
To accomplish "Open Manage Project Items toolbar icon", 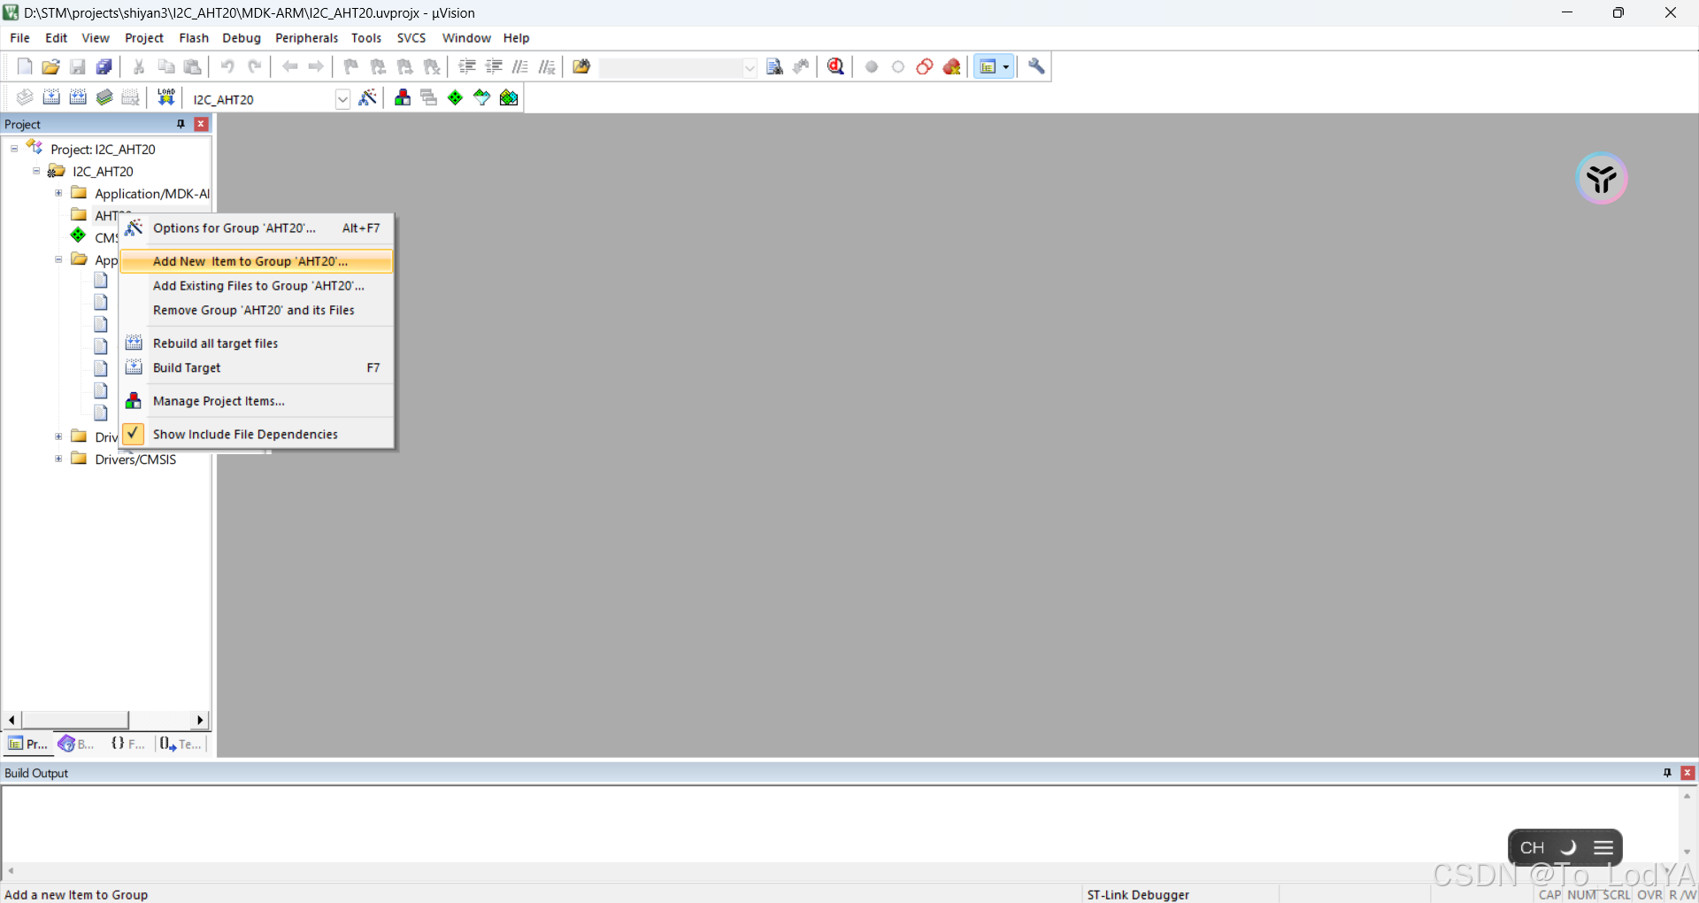I will 403,97.
